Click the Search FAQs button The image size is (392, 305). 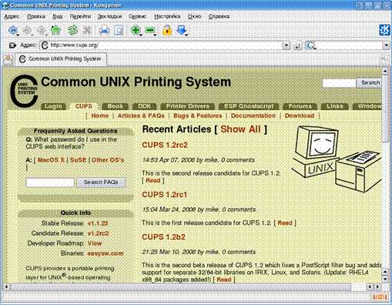(101, 183)
